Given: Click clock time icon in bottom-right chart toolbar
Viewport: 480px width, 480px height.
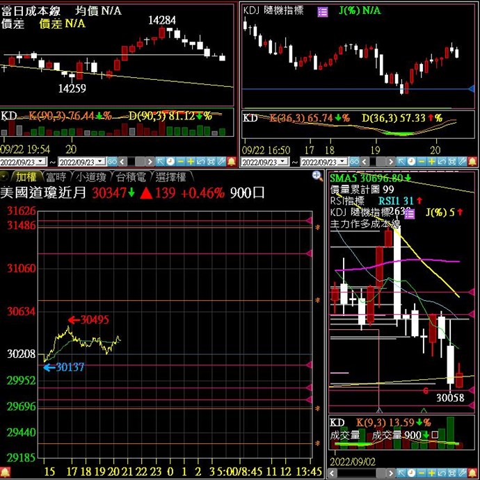Looking at the screenshot, I should pyautogui.click(x=411, y=473).
